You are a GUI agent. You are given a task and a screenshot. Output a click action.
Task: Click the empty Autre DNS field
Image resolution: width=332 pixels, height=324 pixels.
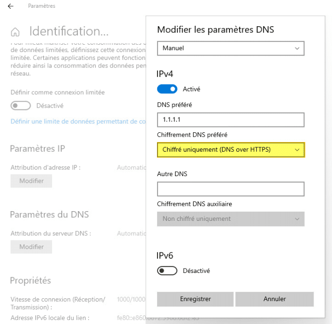[230, 189]
